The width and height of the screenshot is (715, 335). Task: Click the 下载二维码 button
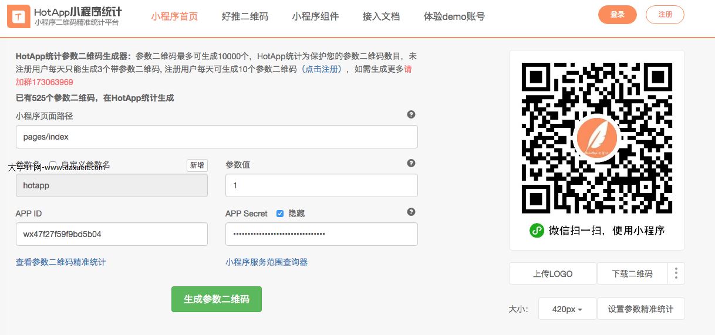632,273
